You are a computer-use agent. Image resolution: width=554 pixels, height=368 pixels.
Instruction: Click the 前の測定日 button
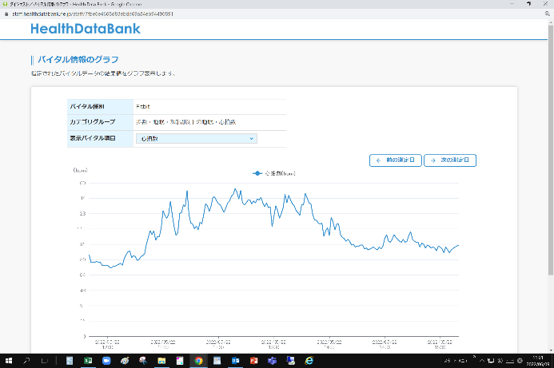(396, 160)
